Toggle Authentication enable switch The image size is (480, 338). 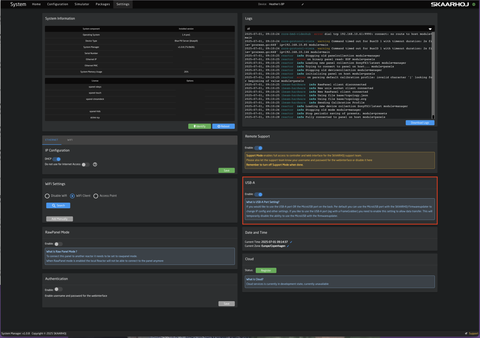(x=58, y=289)
